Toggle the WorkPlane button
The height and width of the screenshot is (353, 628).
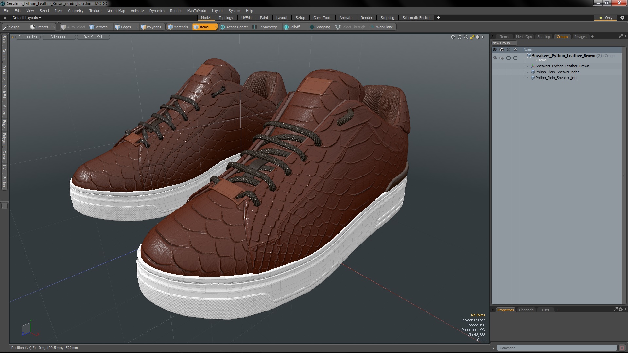click(381, 27)
